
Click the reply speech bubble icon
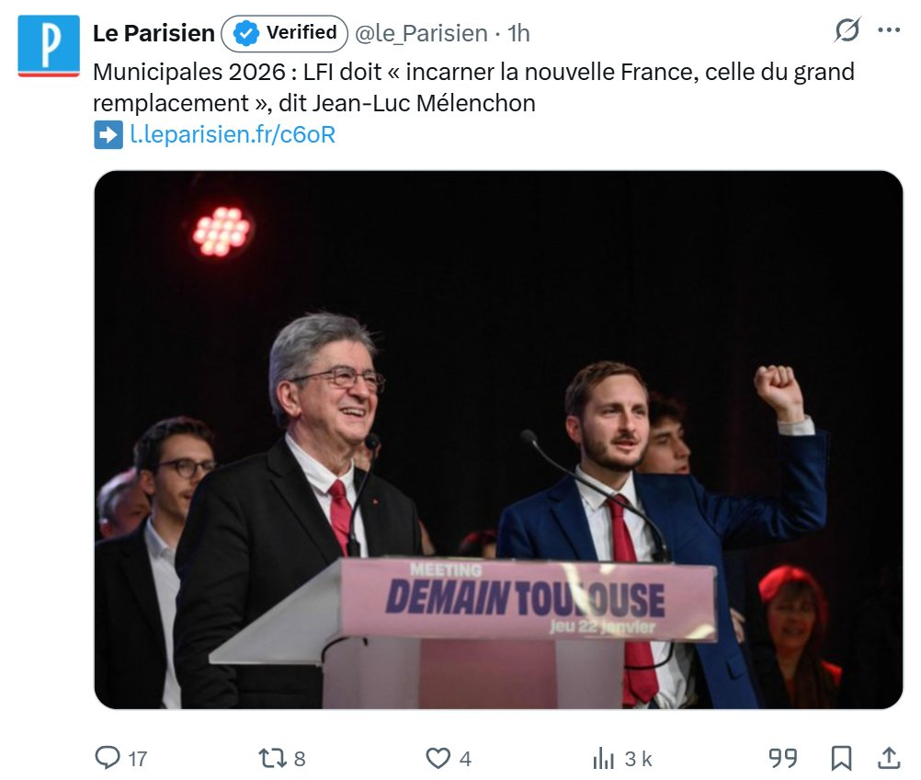click(x=108, y=757)
